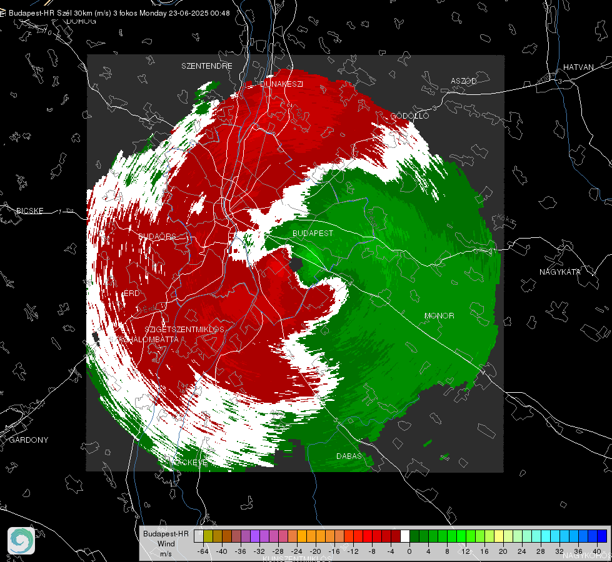The height and width of the screenshot is (562, 612).
Task: Click the BUDAPEST city label
Action: point(313,233)
